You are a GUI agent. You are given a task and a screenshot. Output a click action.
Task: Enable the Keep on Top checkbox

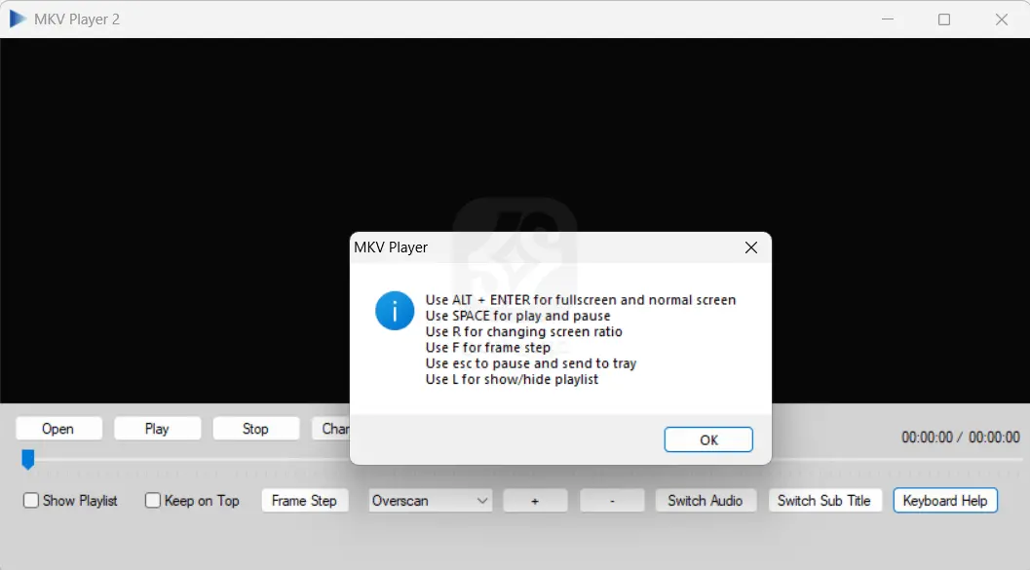coord(152,500)
